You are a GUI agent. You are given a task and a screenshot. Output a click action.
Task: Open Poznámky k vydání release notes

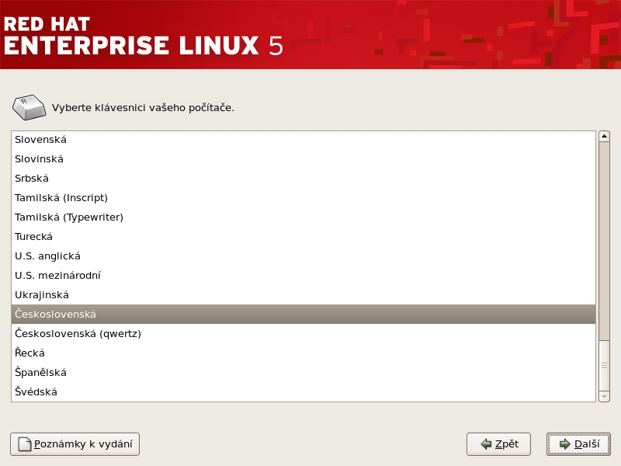[x=75, y=444]
